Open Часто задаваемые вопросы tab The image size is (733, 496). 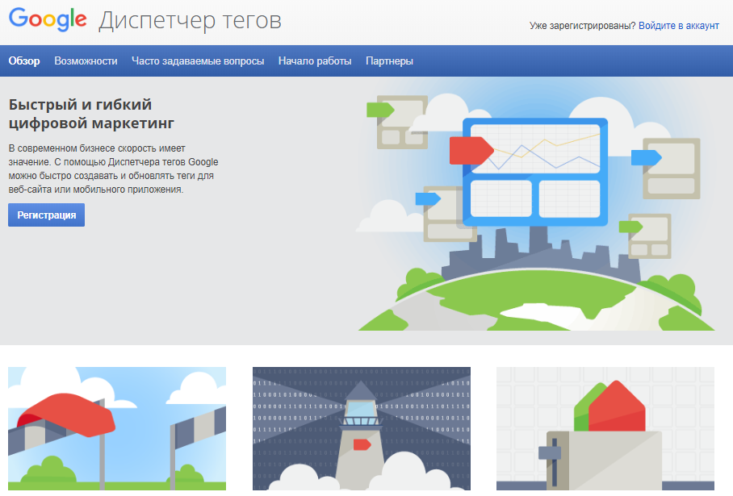pos(198,60)
